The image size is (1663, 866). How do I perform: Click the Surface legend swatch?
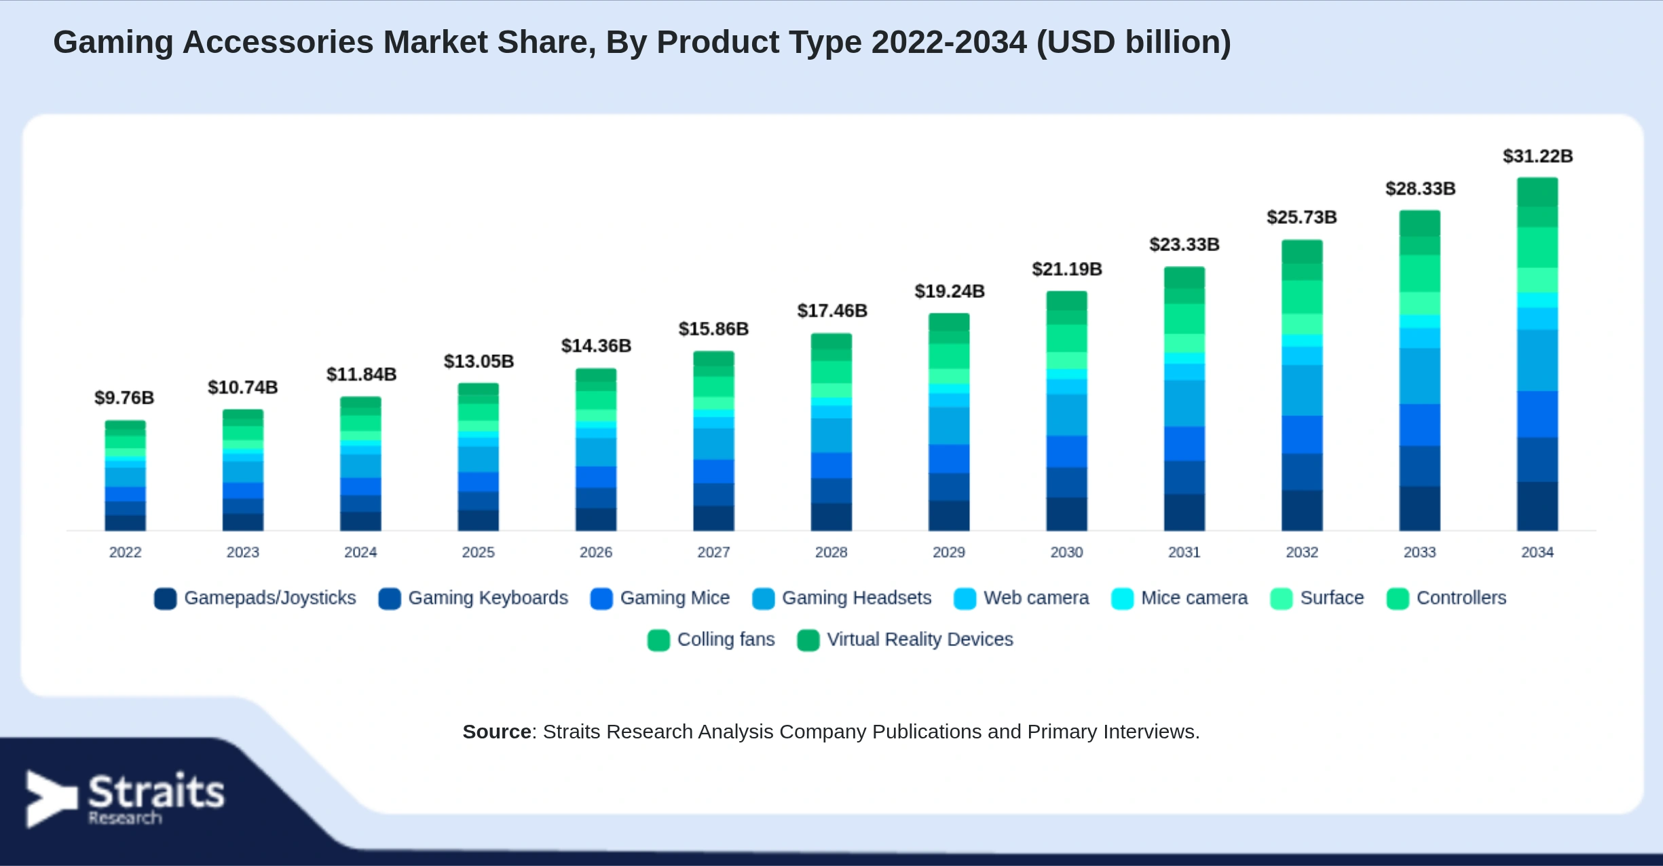pyautogui.click(x=1281, y=599)
